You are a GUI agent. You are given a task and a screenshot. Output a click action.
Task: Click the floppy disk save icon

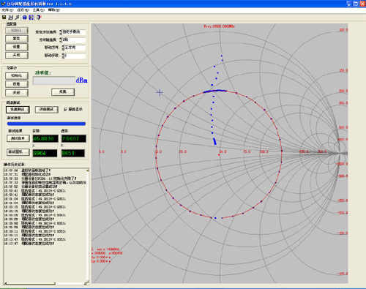[x=4, y=18]
